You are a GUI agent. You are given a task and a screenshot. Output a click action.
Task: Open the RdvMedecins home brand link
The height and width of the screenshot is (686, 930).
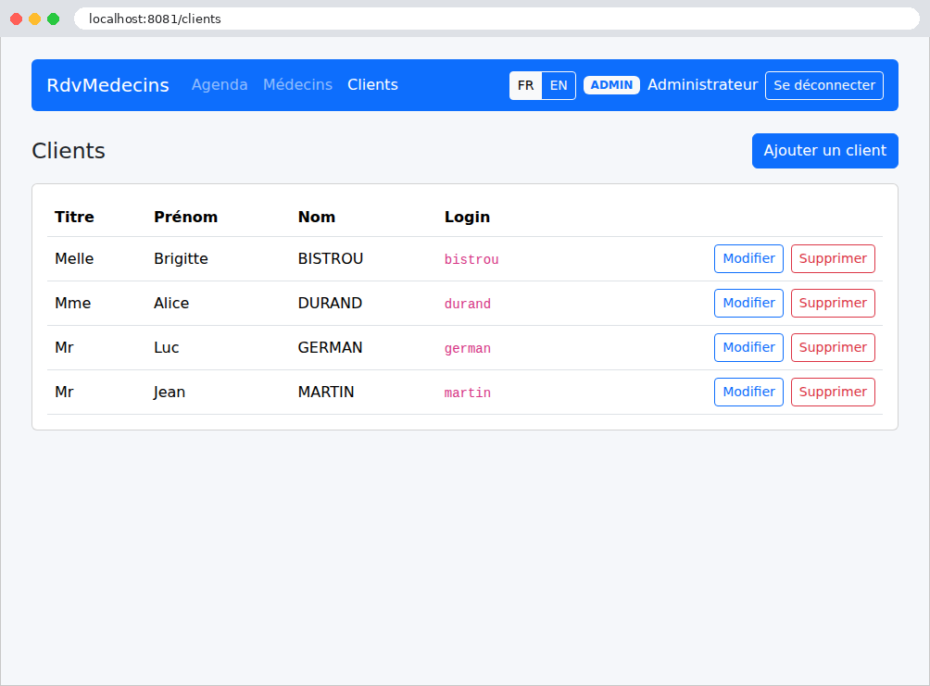tap(108, 85)
